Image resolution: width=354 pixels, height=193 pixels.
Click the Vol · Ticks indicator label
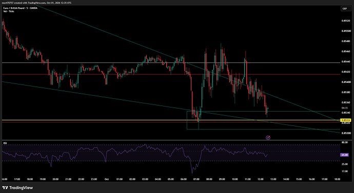pos(8,11)
